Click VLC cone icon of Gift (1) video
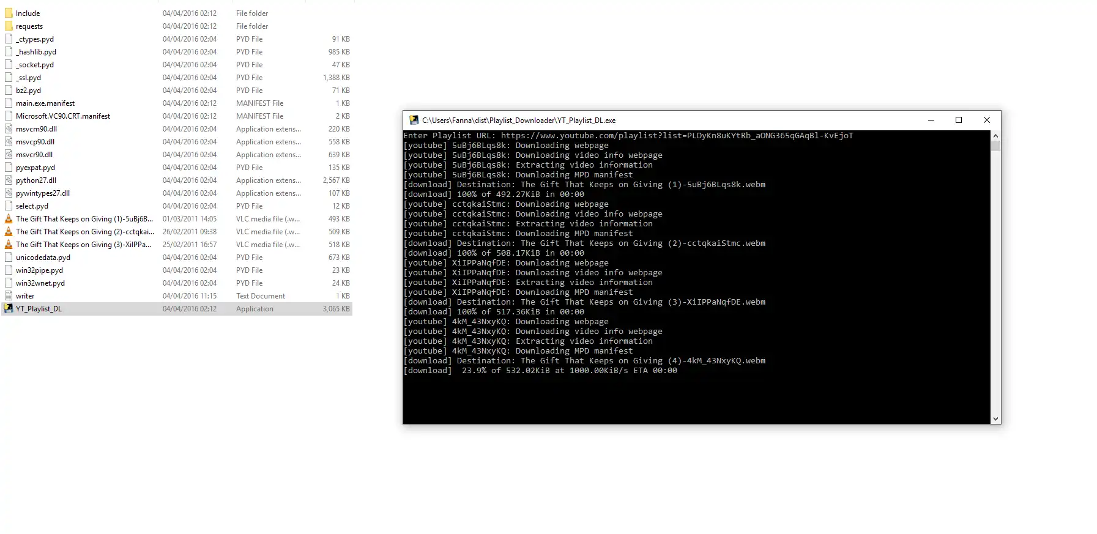The width and height of the screenshot is (1097, 534). 9,218
